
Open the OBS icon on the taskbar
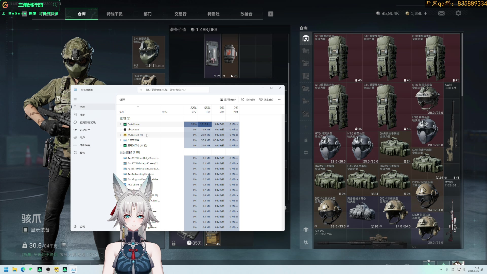pyautogui.click(x=48, y=269)
